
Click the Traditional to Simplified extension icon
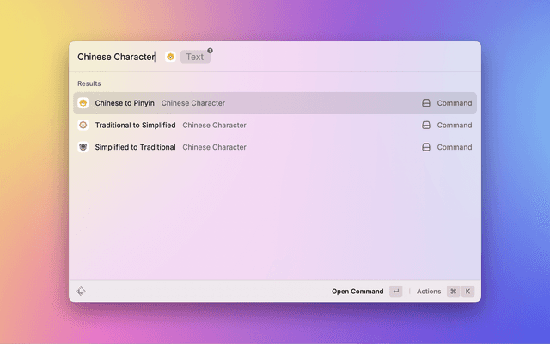click(83, 125)
